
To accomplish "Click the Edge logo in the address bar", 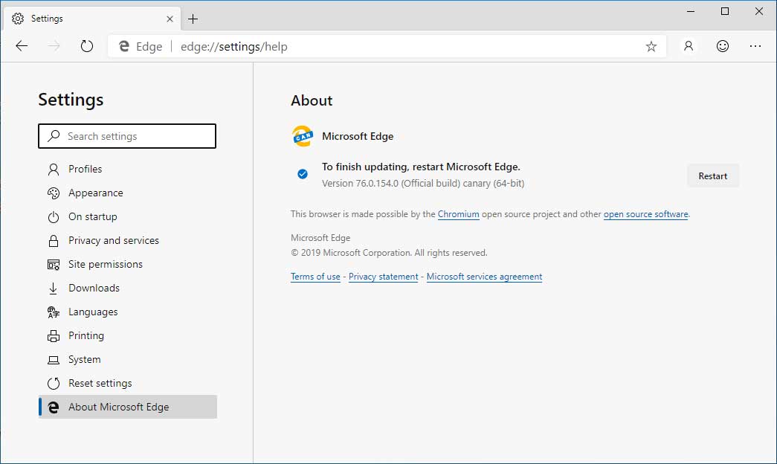I will click(x=124, y=46).
